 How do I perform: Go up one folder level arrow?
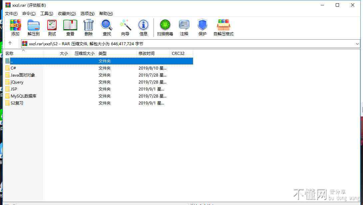click(10, 43)
